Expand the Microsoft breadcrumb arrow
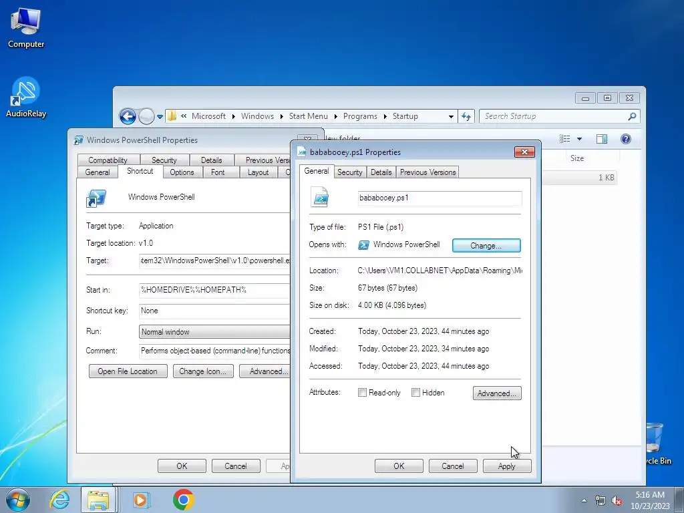This screenshot has height=513, width=684. (233, 116)
